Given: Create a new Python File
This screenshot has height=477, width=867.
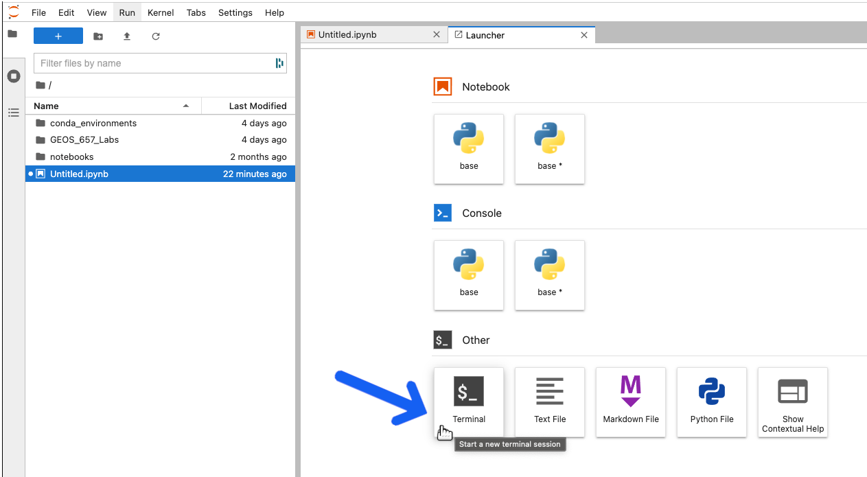Looking at the screenshot, I should (712, 402).
